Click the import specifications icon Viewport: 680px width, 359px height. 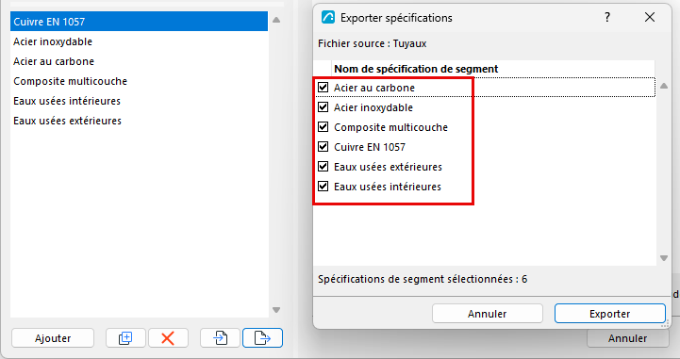[x=220, y=337]
